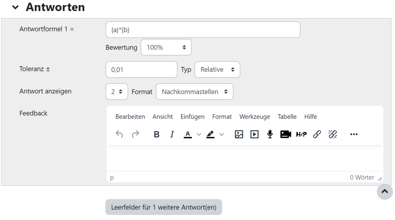Image resolution: width=395 pixels, height=220 pixels.
Task: Insert H5P content via H5P icon
Action: 301,134
